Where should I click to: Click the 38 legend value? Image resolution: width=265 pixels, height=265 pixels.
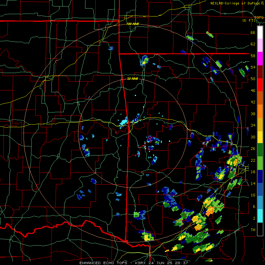coord(253,114)
